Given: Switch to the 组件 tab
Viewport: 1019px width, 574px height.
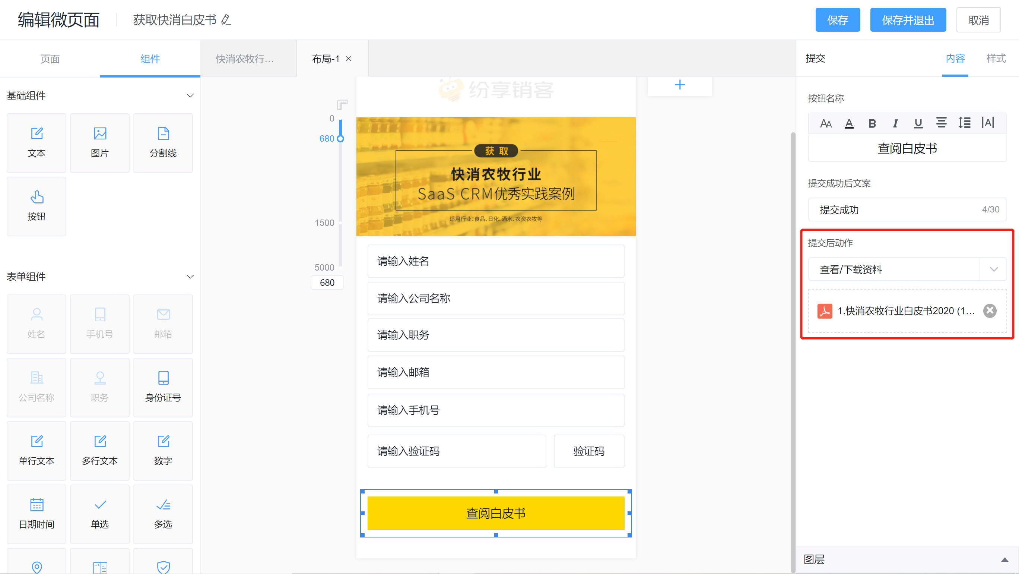Looking at the screenshot, I should (x=150, y=59).
